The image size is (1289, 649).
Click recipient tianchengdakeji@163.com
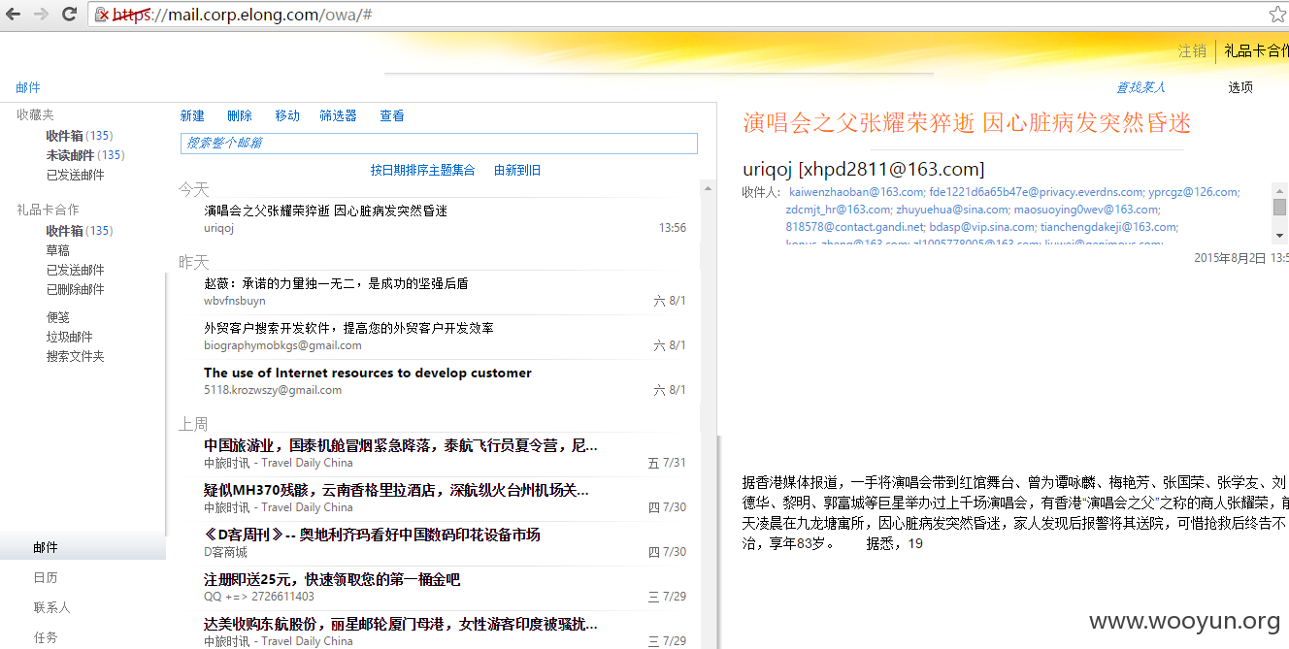point(1109,227)
